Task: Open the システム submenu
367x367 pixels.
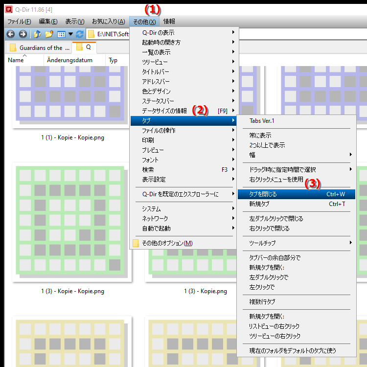Action: coord(183,208)
